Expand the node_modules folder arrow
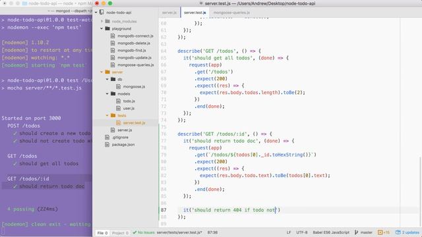The image size is (422, 237). coord(102,21)
